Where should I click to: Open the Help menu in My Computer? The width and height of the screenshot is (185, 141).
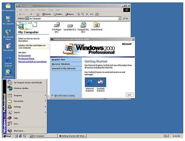(x=57, y=10)
